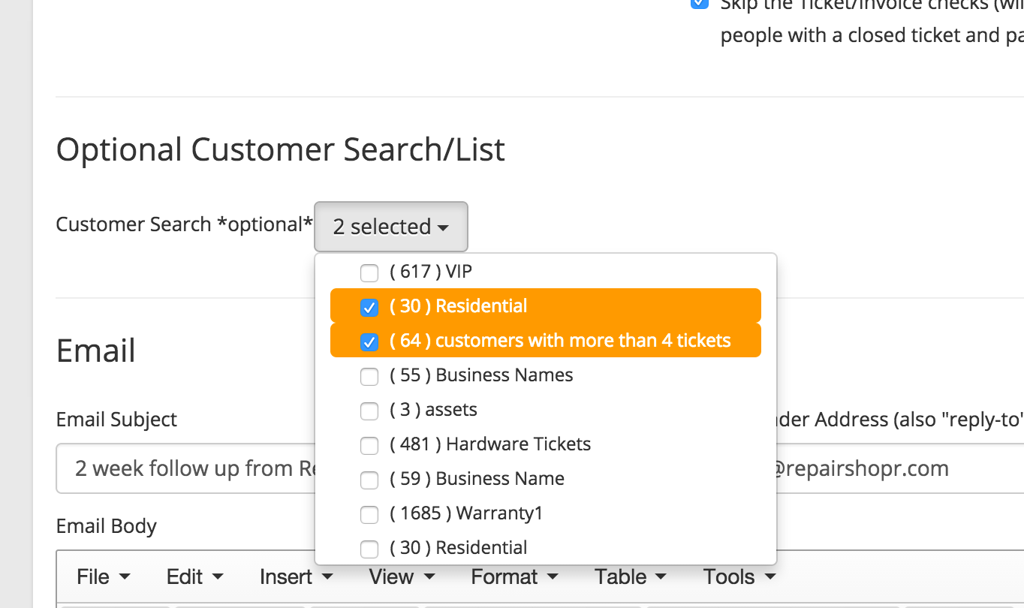The image size is (1024, 608).
Task: Tick the bottom unchecked Residential checkbox
Action: coord(369,549)
